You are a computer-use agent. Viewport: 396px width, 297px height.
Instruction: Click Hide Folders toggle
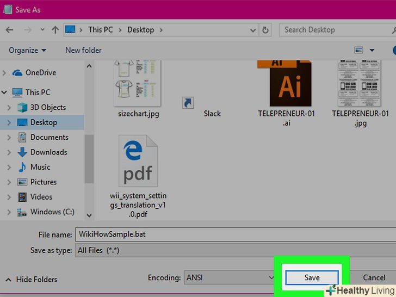(32, 280)
